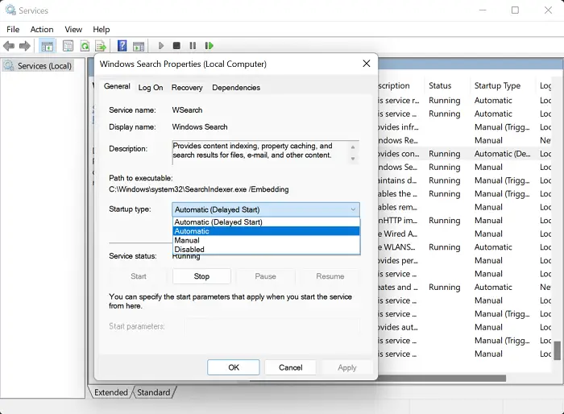Click the services list vertical scrollbar thumb
The image size is (564, 414).
point(558,350)
